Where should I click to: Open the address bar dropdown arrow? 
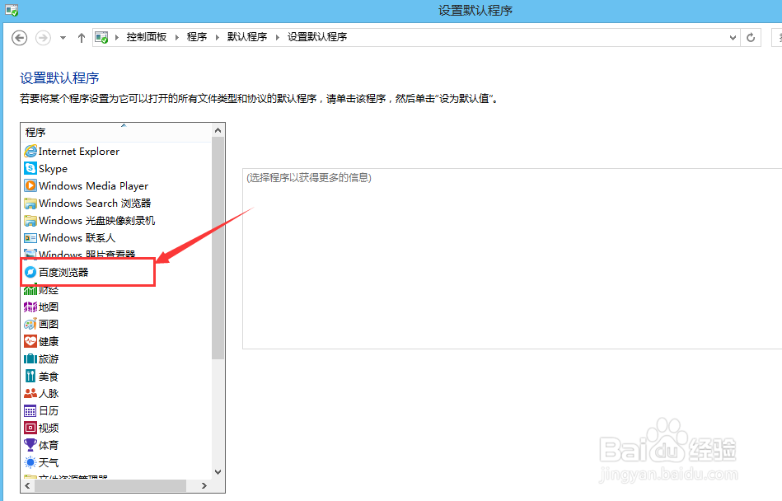click(733, 37)
